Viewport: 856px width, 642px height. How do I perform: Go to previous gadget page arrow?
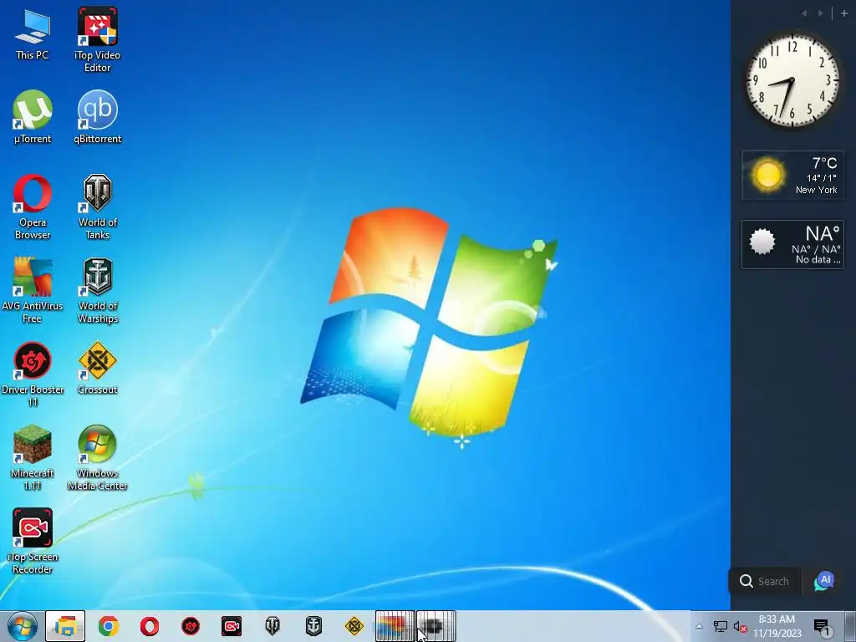tap(804, 13)
